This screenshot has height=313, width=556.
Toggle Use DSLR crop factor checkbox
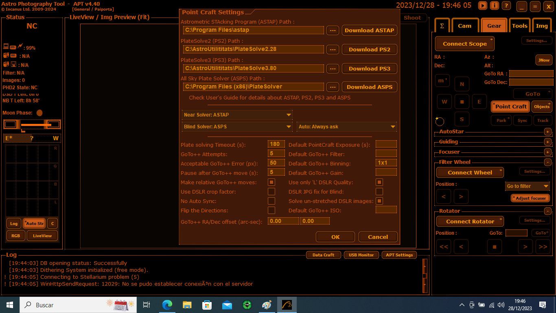[x=271, y=192]
